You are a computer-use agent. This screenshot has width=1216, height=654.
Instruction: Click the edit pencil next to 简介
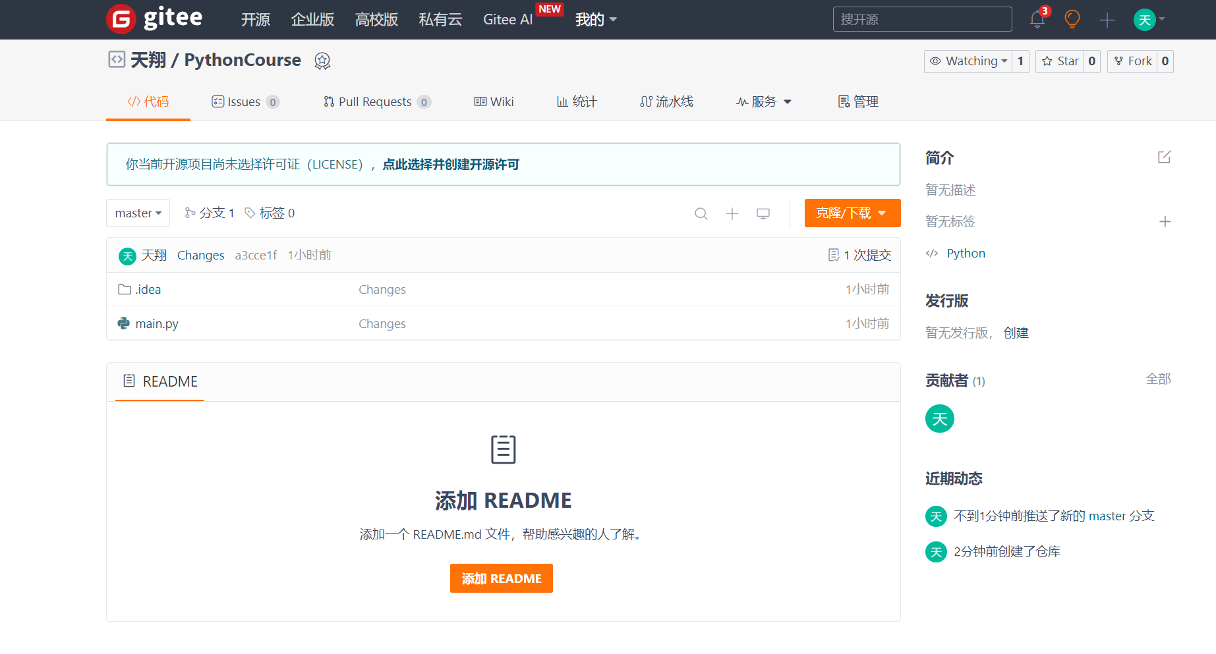(x=1164, y=157)
